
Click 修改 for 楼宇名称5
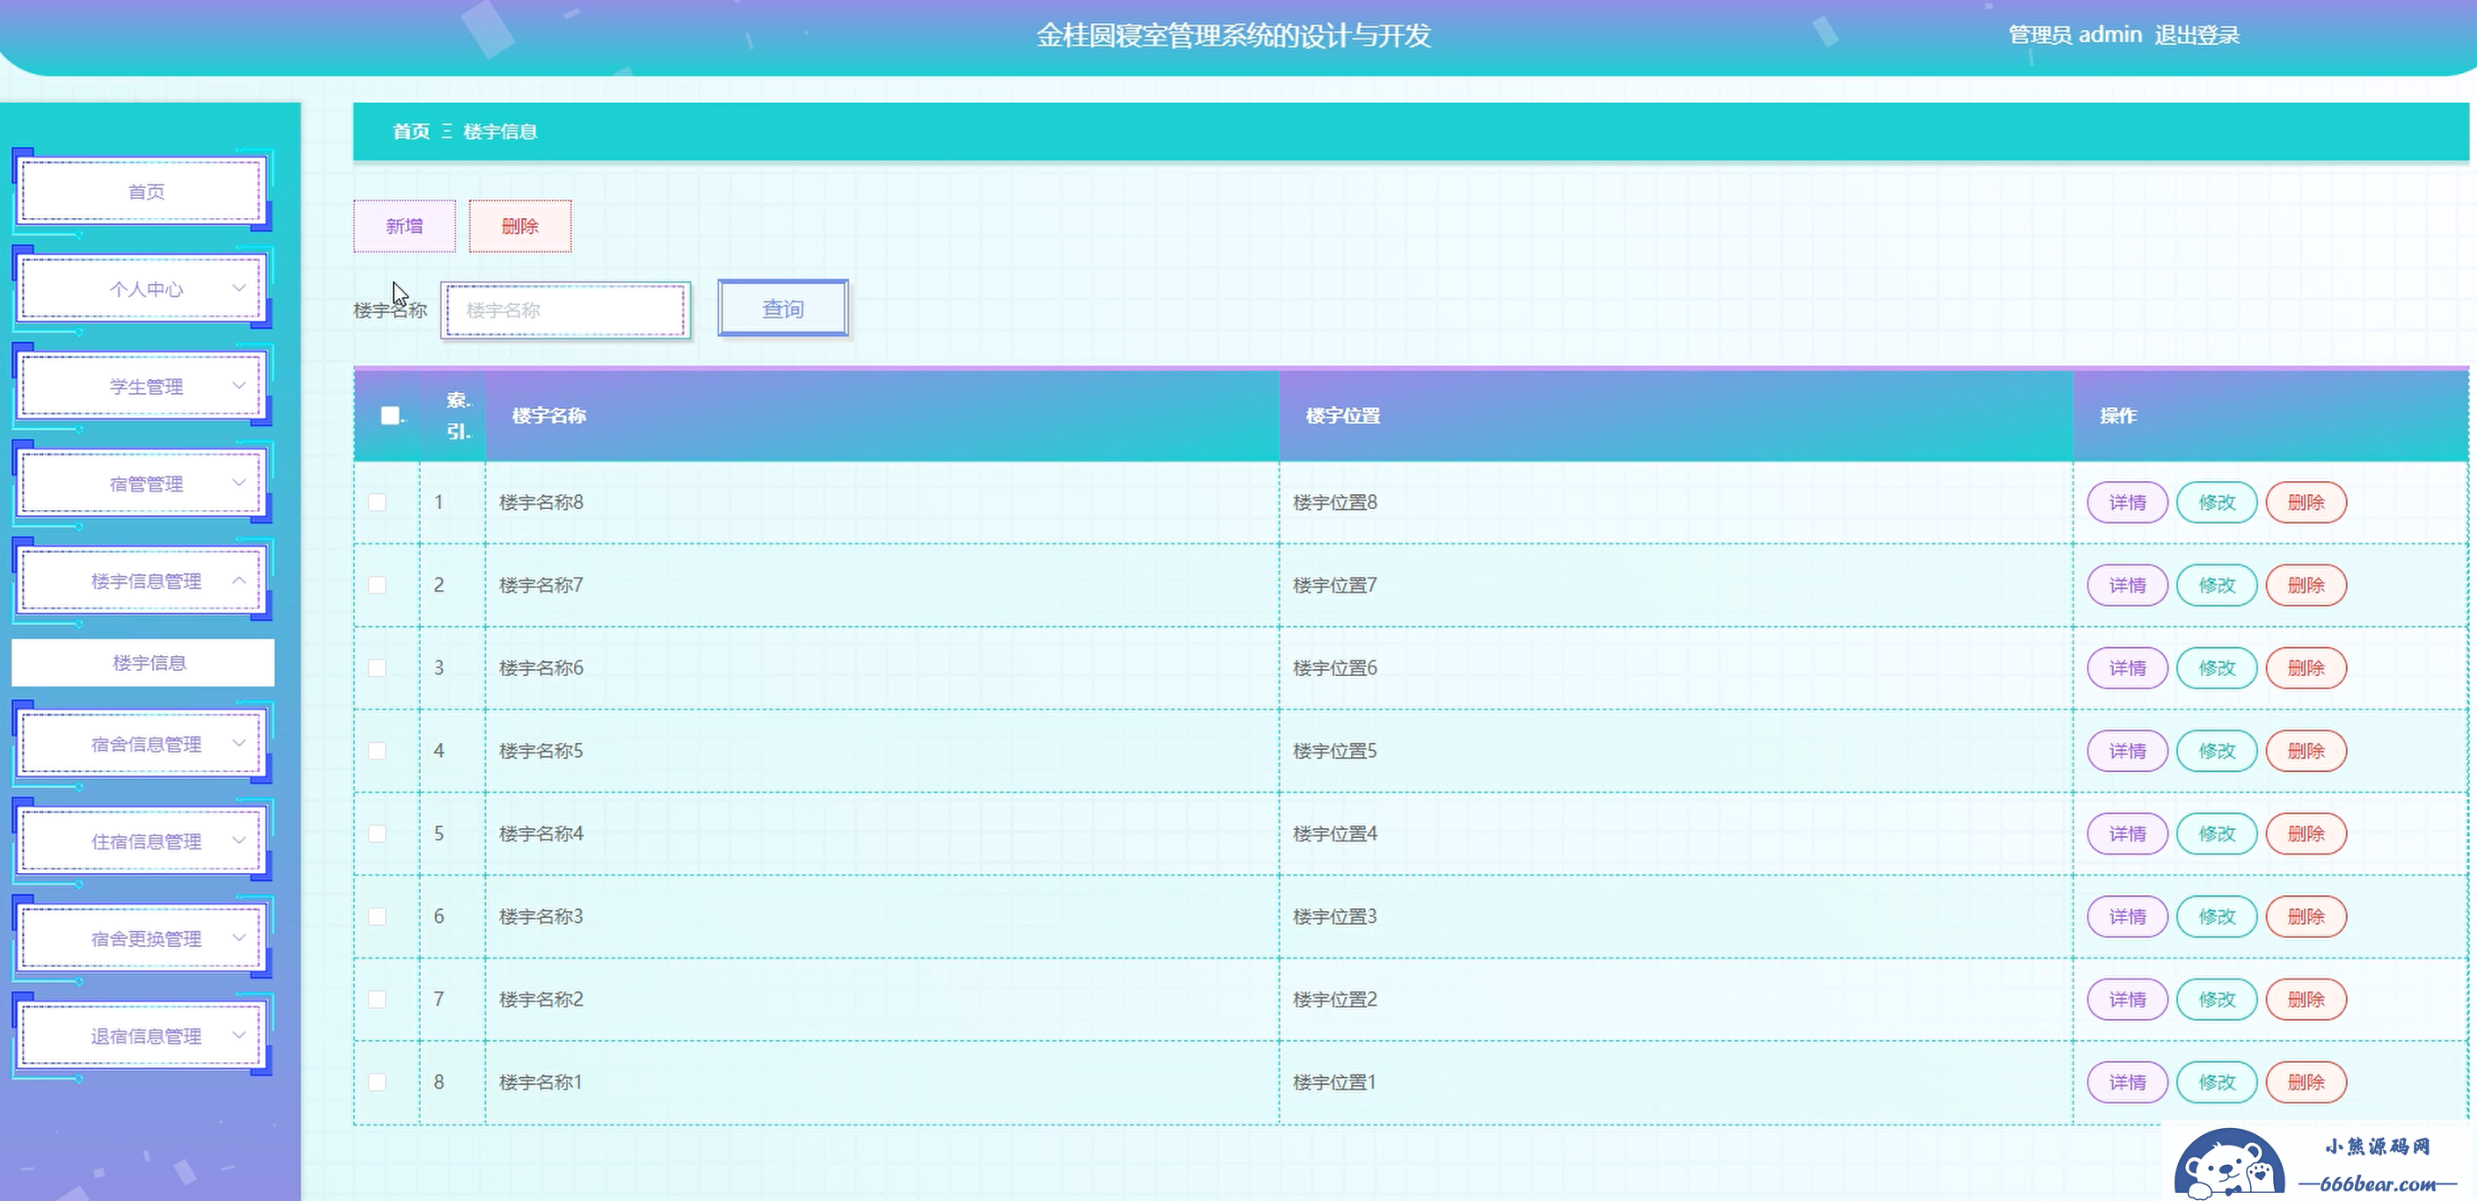point(2217,750)
